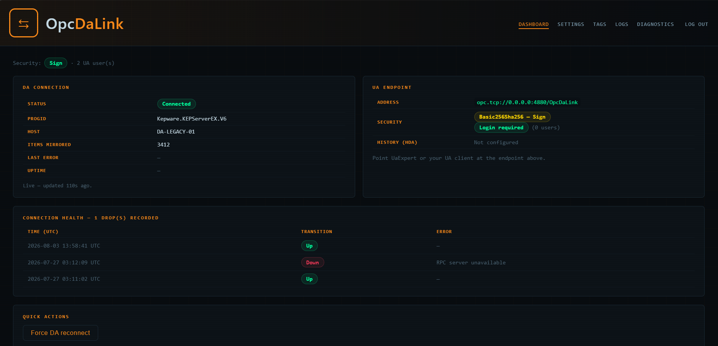Click the Basic256Sha256 – Sign badge
Viewport: 718px width, 346px height.
point(512,117)
